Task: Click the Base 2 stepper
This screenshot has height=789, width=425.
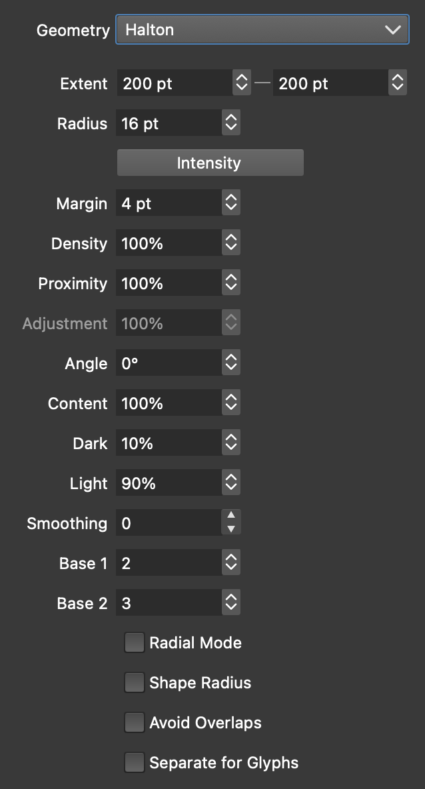Action: click(231, 603)
